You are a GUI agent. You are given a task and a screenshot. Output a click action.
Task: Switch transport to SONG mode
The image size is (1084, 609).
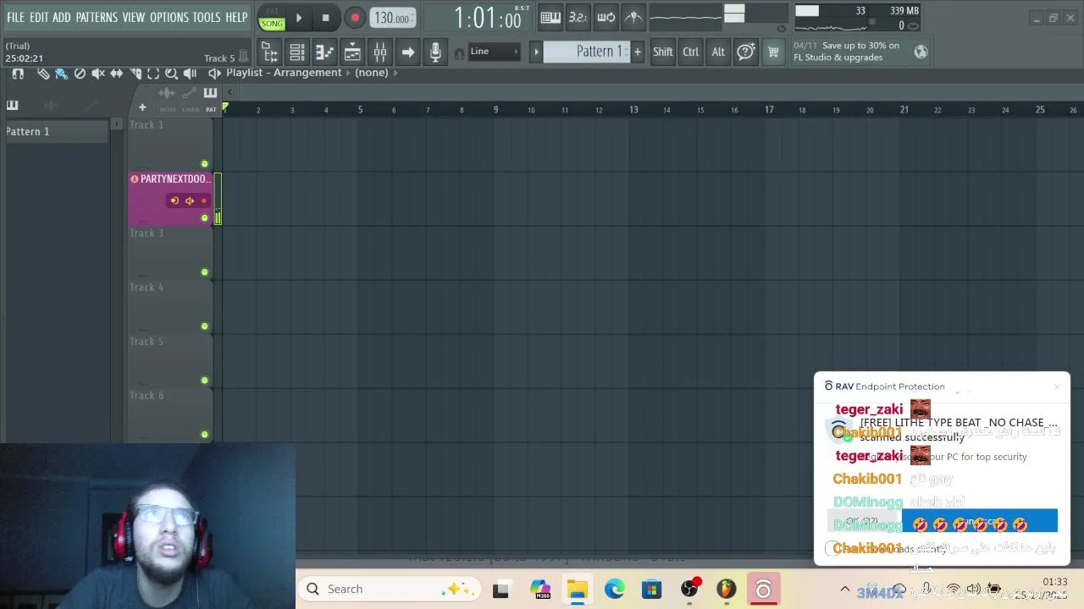click(x=272, y=24)
